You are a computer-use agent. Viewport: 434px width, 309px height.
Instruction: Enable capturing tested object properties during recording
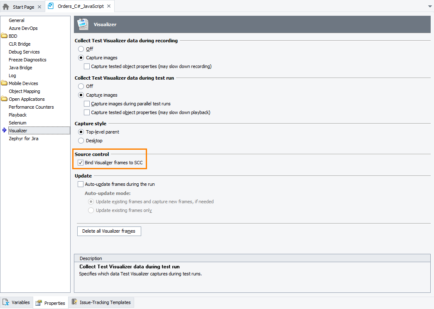86,66
